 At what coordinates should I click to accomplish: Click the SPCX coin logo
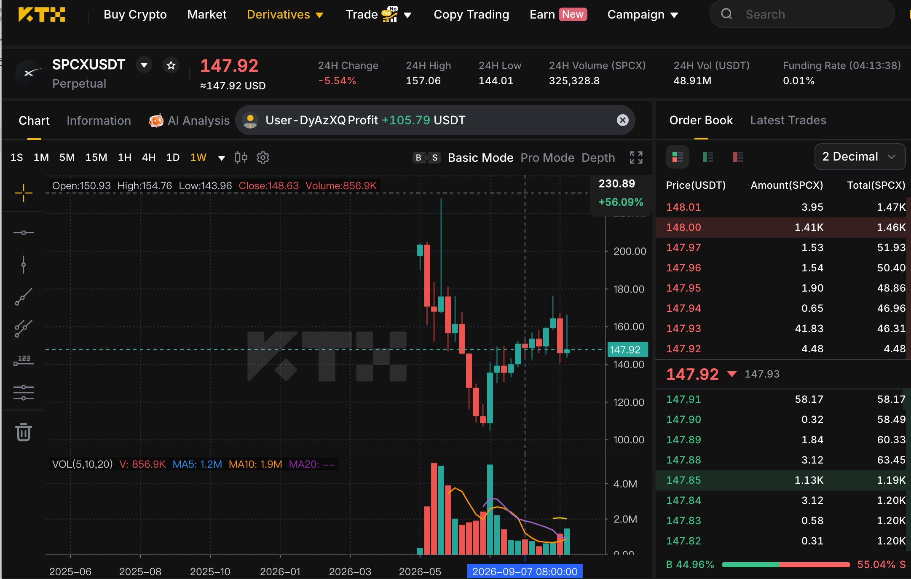click(x=29, y=73)
